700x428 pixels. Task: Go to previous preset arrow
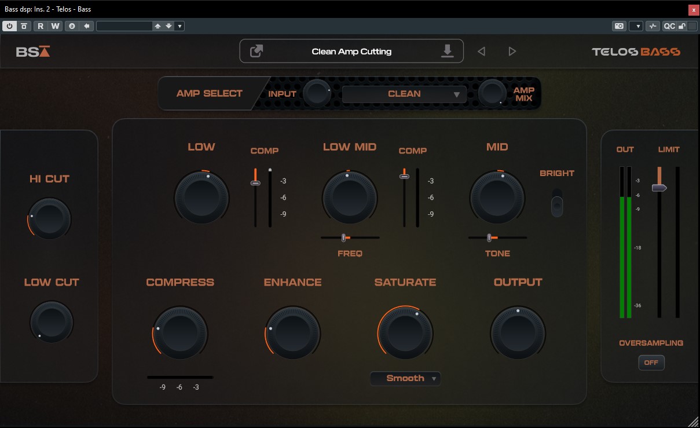[481, 52]
